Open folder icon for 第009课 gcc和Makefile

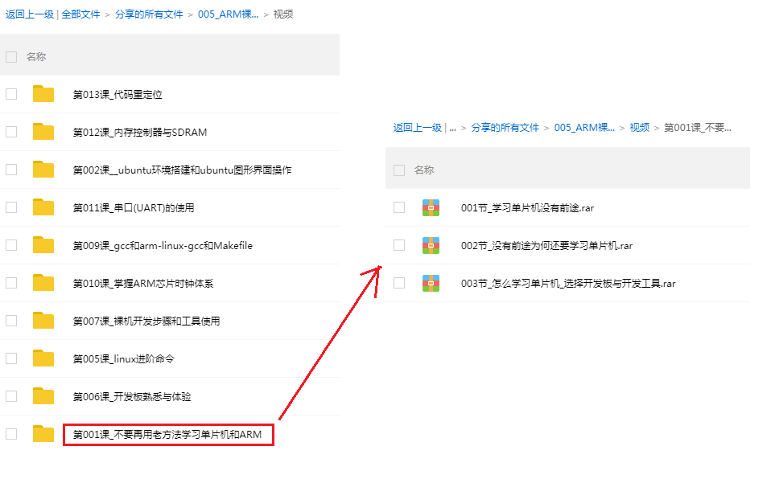click(43, 245)
